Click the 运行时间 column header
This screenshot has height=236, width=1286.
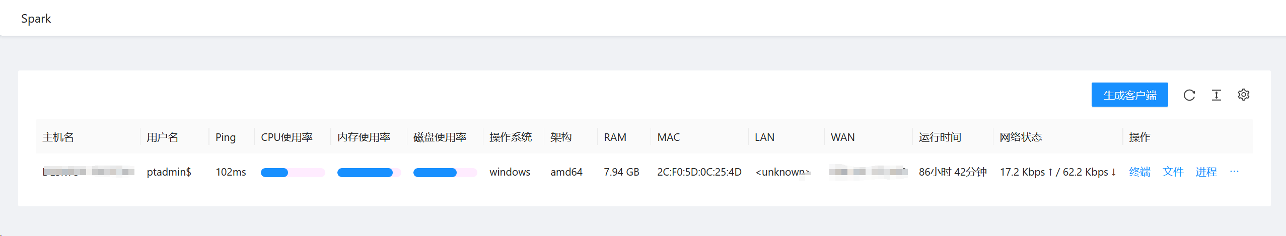click(x=940, y=137)
